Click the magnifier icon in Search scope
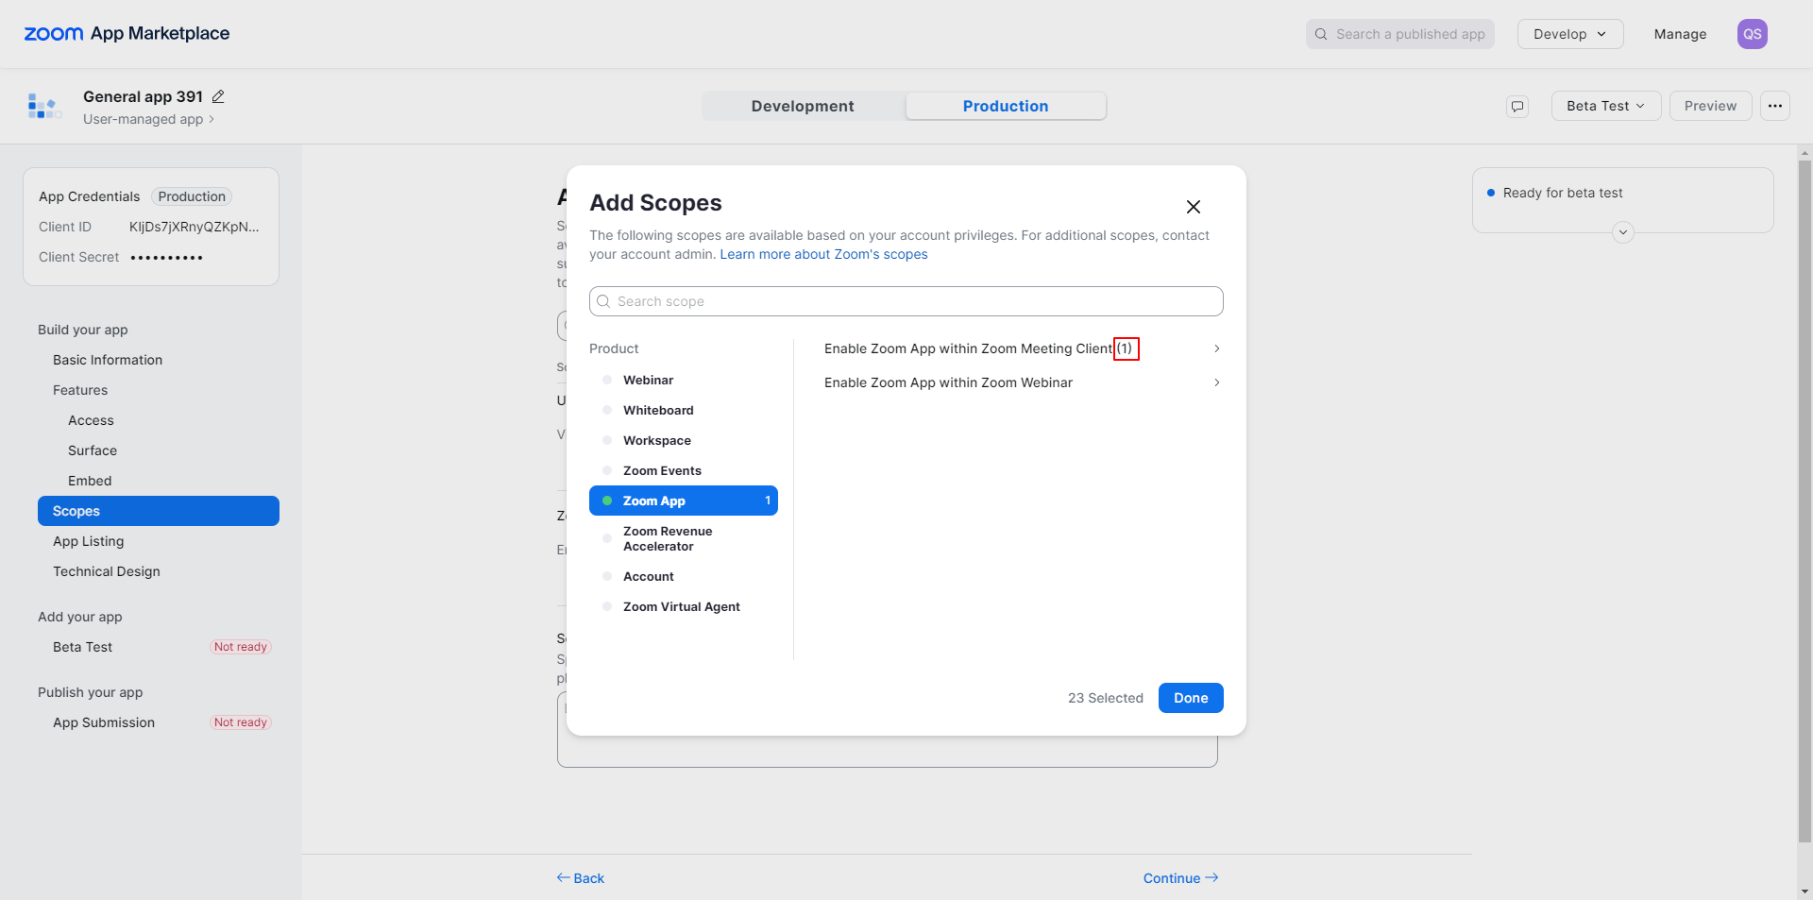The image size is (1813, 900). coord(603,301)
